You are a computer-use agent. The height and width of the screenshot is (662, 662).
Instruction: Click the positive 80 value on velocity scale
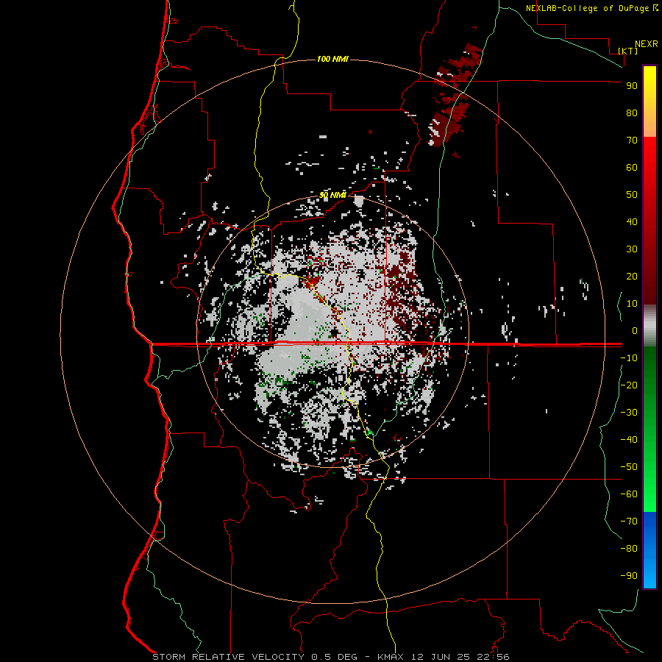(x=632, y=113)
